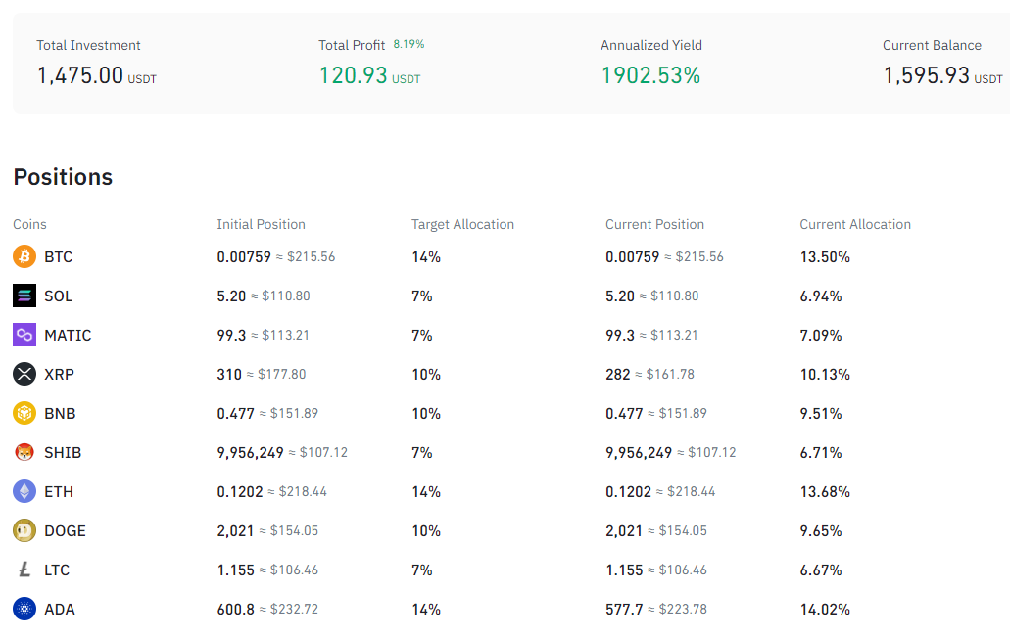Select the ADA coin name
Viewport: 1010px width, 638px height.
[59, 609]
